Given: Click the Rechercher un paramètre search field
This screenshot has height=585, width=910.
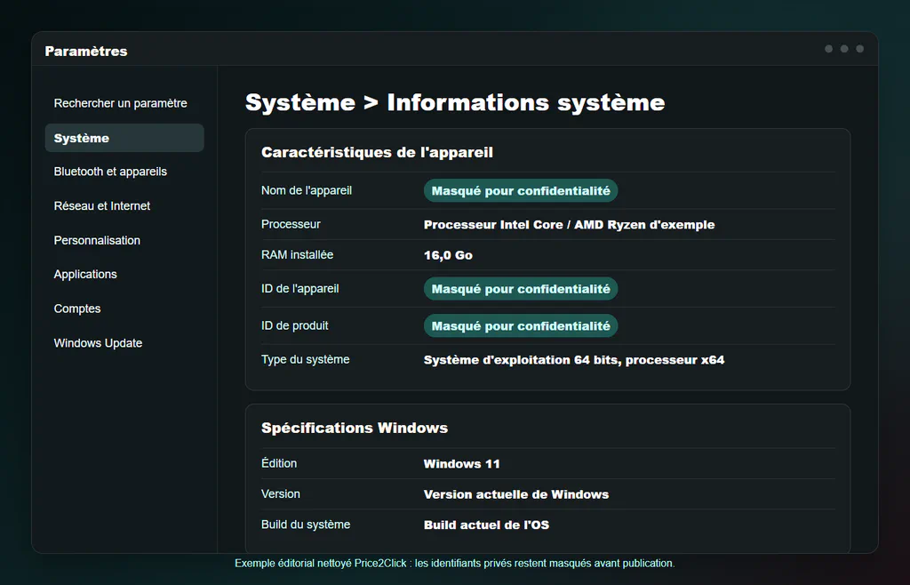Looking at the screenshot, I should pos(124,103).
